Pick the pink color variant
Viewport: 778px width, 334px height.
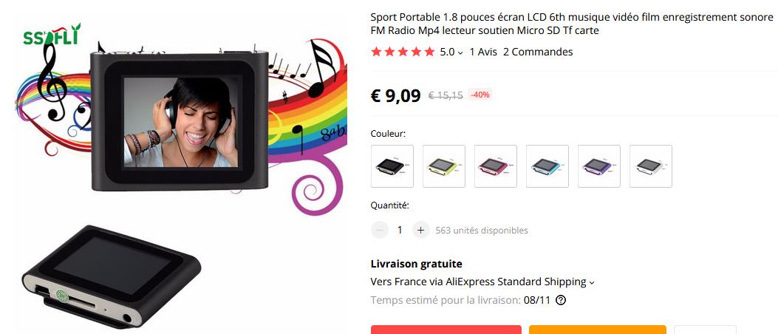(x=495, y=166)
